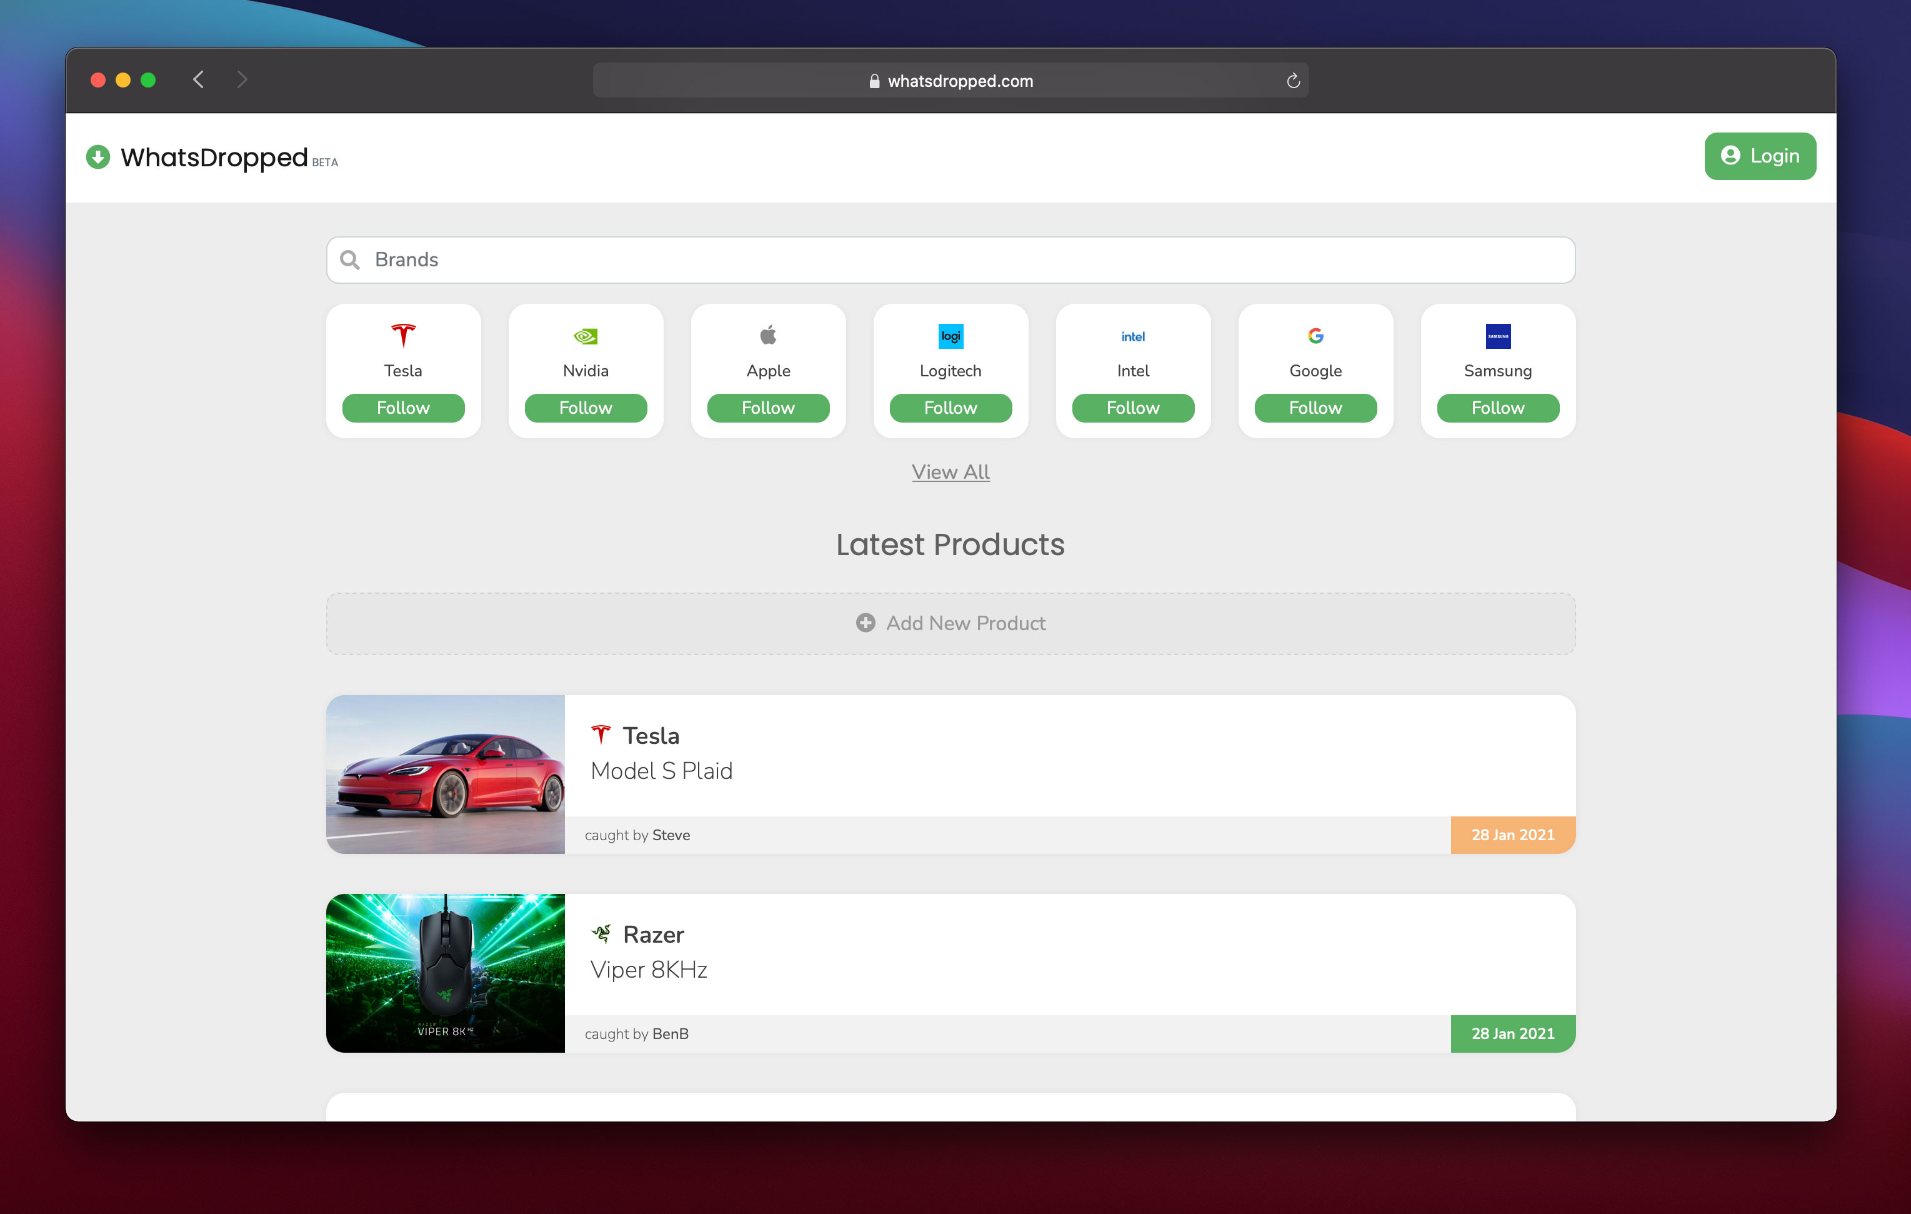Follow the Intel brand
The image size is (1911, 1214).
[1133, 408]
